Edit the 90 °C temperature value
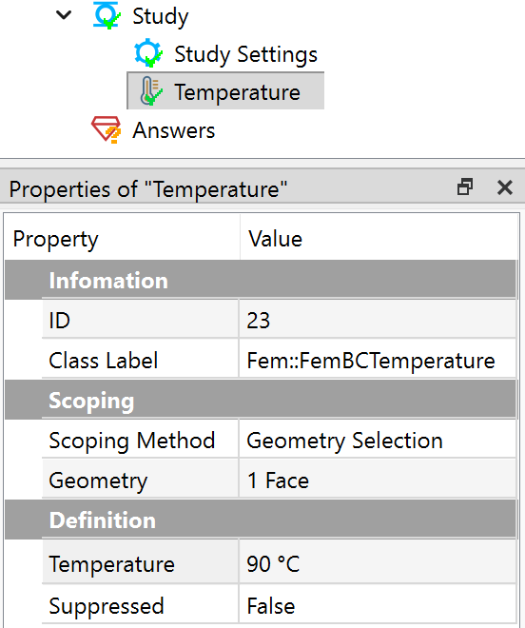Image resolution: width=525 pixels, height=628 pixels. tap(378, 562)
